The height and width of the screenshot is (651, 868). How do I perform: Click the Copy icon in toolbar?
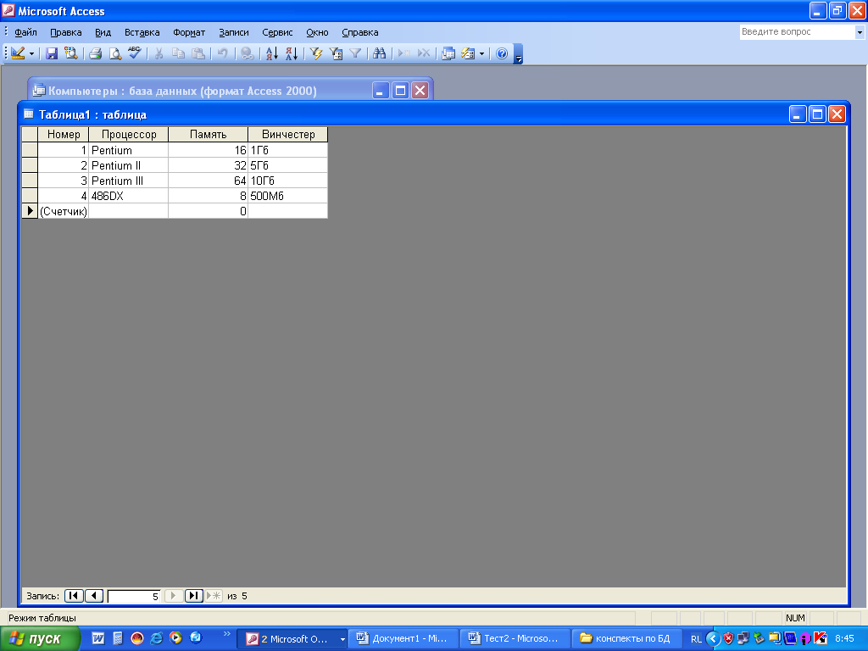tap(178, 53)
